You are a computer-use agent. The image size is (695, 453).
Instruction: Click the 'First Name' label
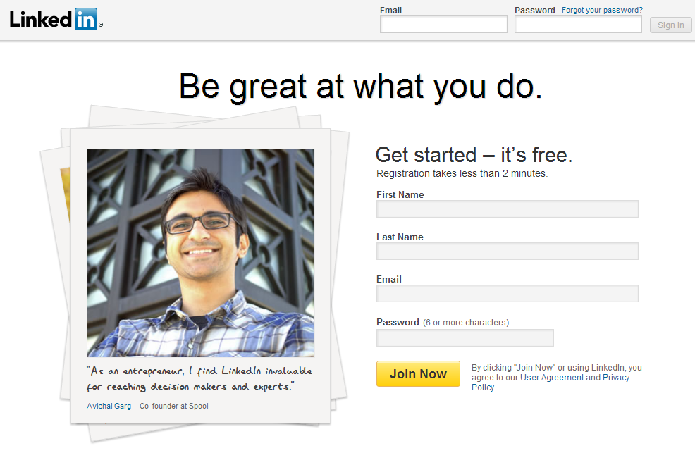coord(400,195)
